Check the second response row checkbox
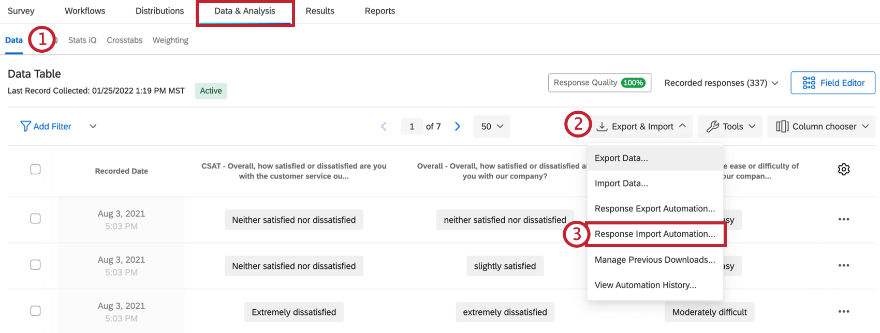 coord(35,265)
